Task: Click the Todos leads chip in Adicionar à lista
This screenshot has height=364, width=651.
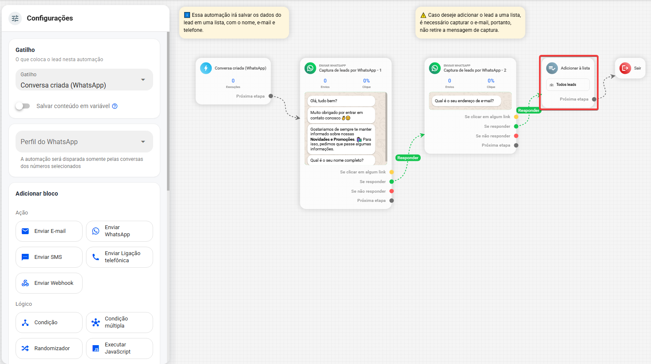Action: coord(568,85)
